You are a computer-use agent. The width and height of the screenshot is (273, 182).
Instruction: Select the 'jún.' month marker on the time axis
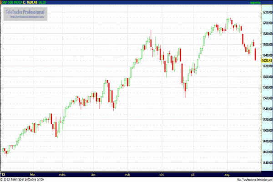click(162, 174)
